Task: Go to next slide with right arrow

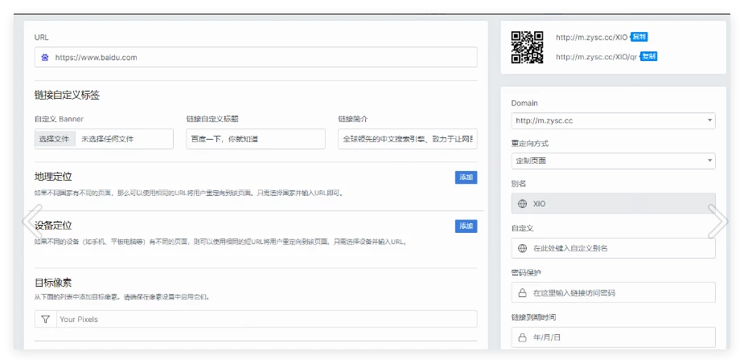Action: [x=717, y=221]
